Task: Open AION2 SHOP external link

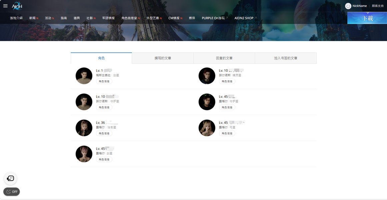Action: [x=246, y=18]
